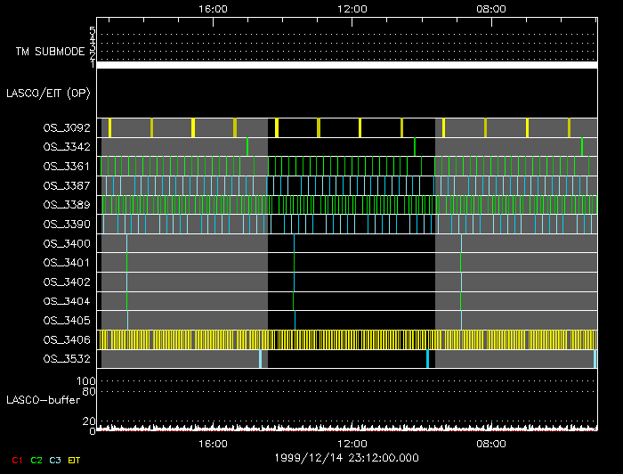Click the red C1 legend entry

click(x=16, y=460)
